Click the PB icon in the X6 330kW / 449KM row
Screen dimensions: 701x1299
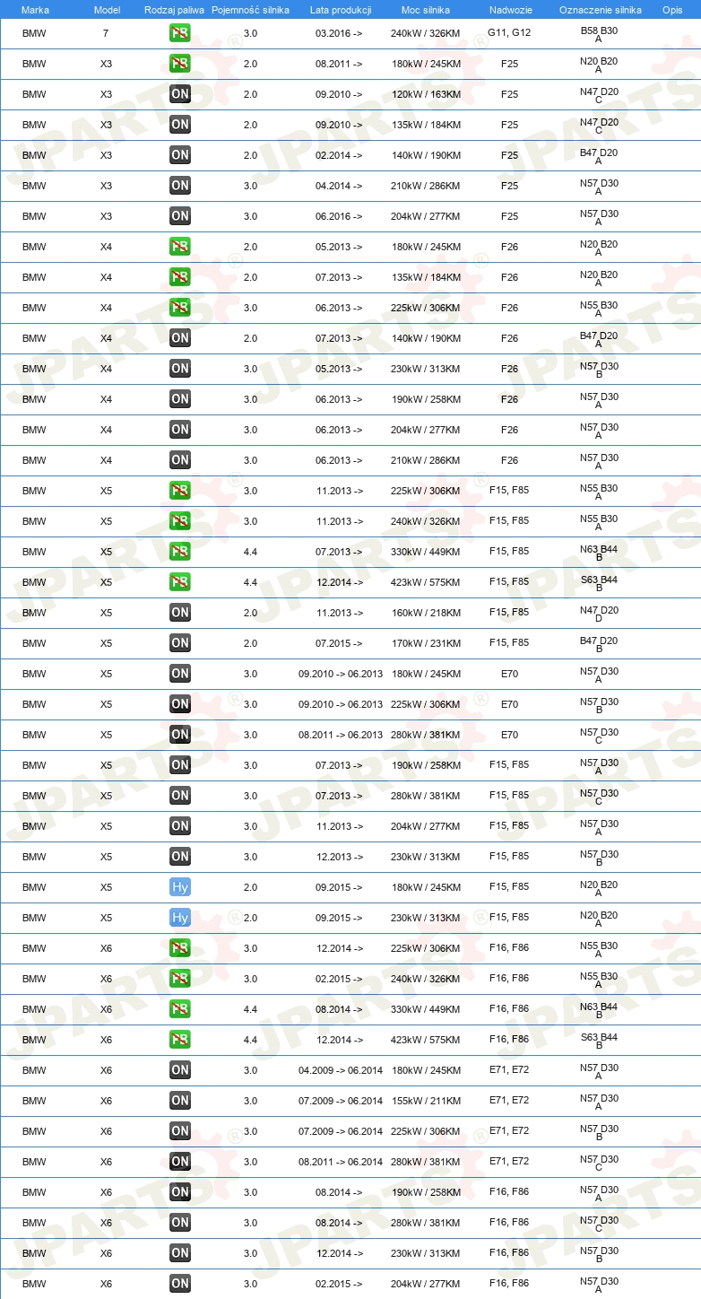(180, 1009)
